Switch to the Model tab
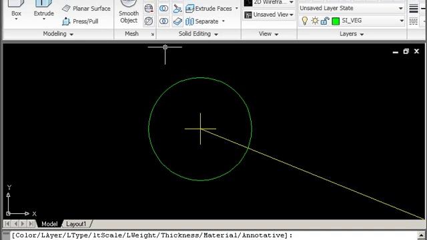 pyautogui.click(x=49, y=224)
